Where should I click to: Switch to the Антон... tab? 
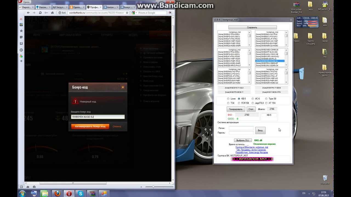111,7
